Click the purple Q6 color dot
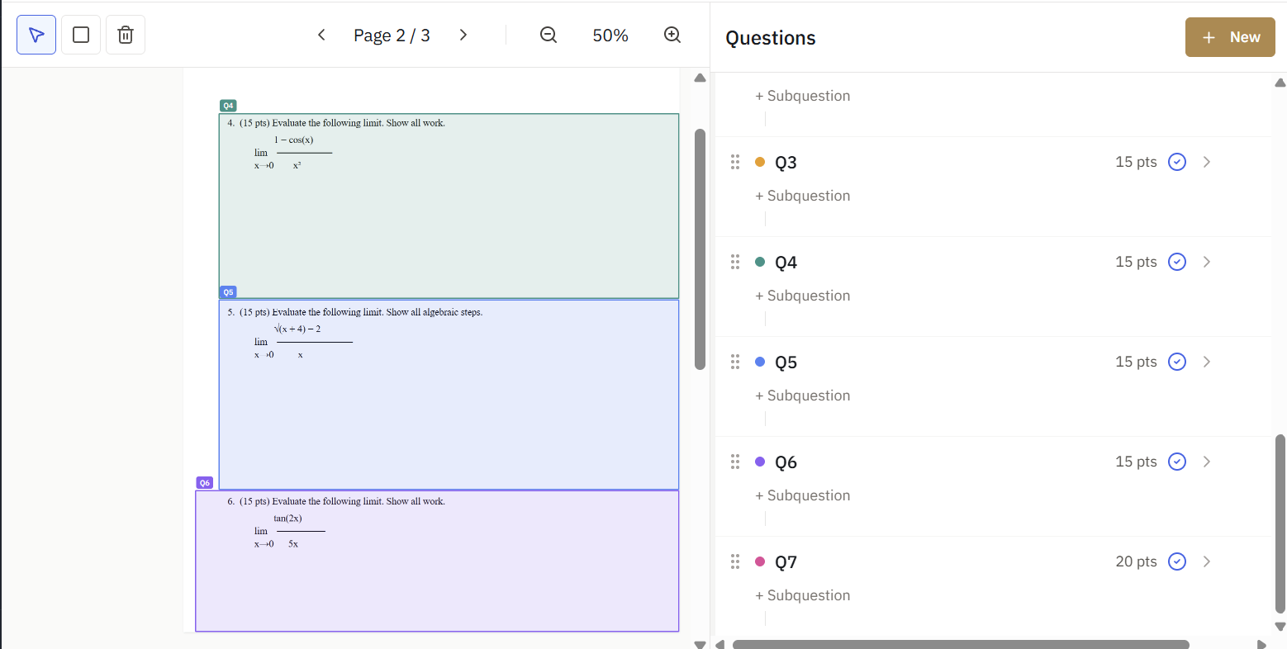 pyautogui.click(x=760, y=462)
